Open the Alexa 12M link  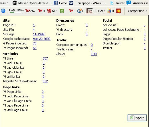click(x=94, y=54)
